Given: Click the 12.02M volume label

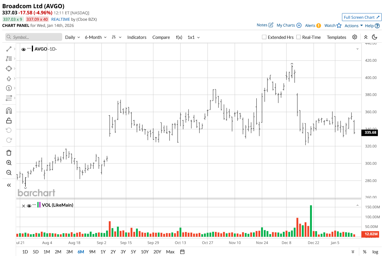Looking at the screenshot, I should coord(370,234).
